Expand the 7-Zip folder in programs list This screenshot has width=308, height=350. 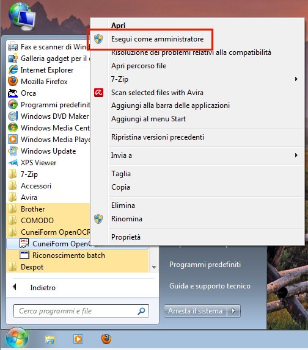click(23, 174)
